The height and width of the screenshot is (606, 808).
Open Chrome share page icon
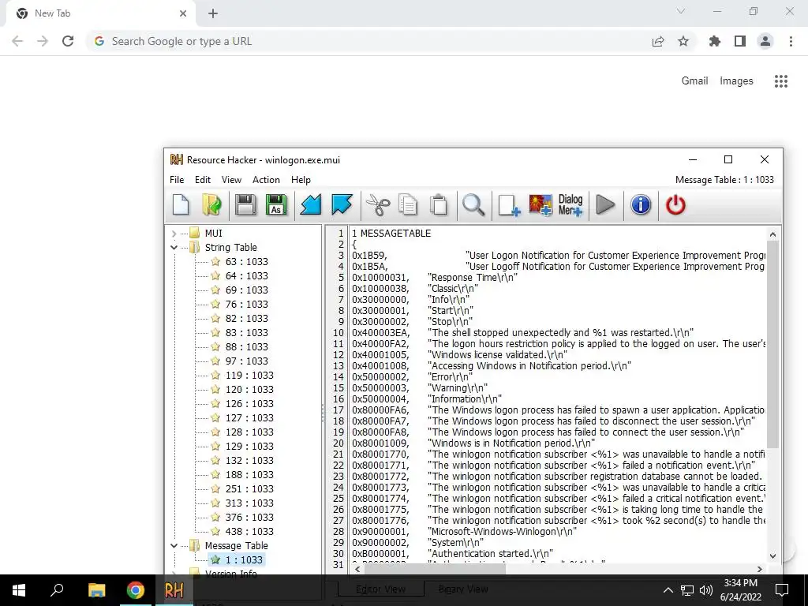(x=658, y=41)
